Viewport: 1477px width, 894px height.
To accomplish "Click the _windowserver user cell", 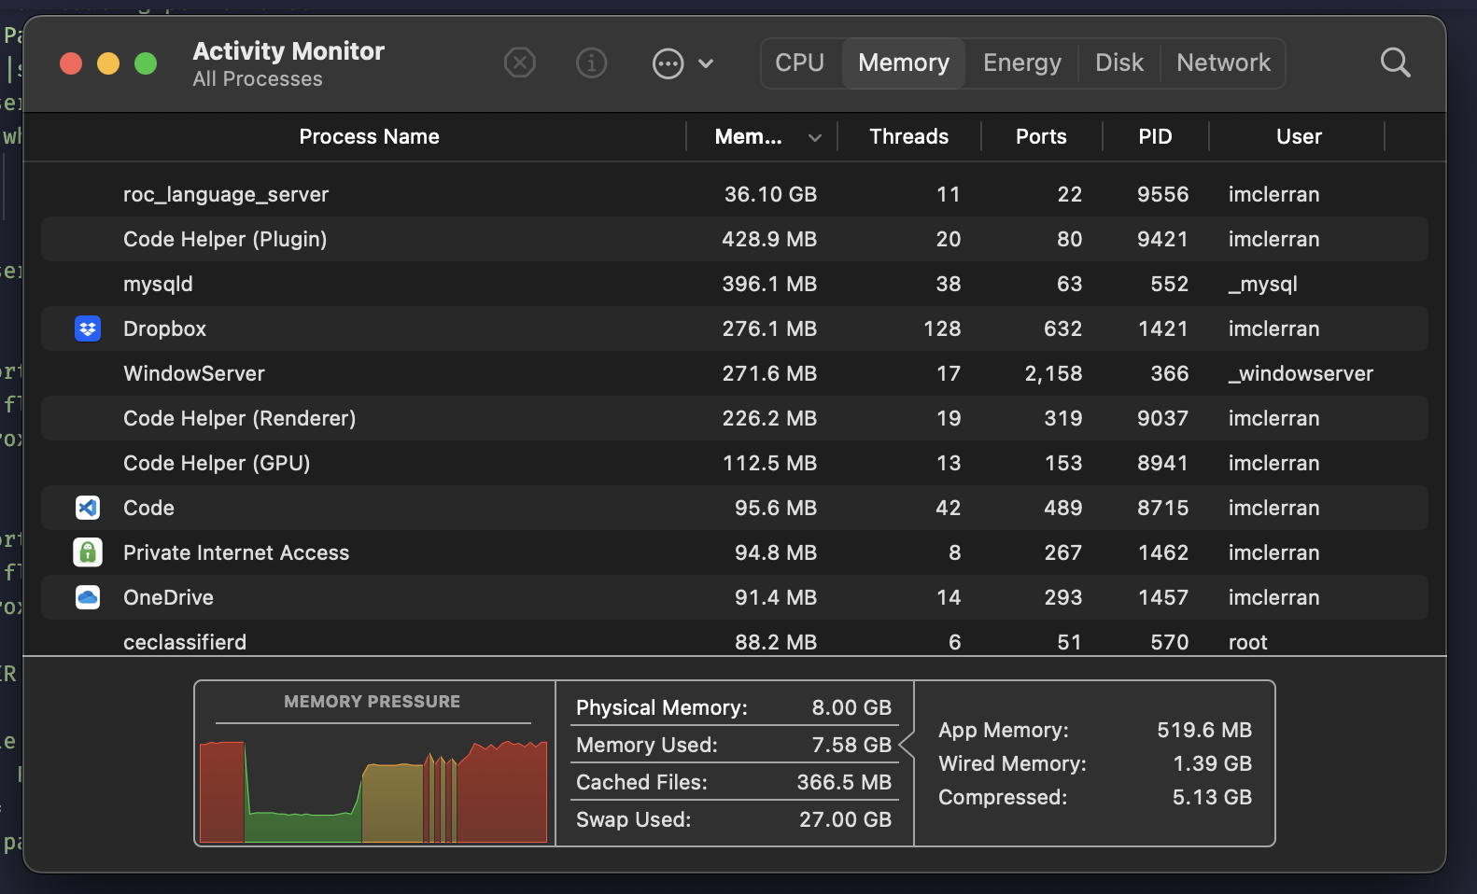I will coord(1301,373).
